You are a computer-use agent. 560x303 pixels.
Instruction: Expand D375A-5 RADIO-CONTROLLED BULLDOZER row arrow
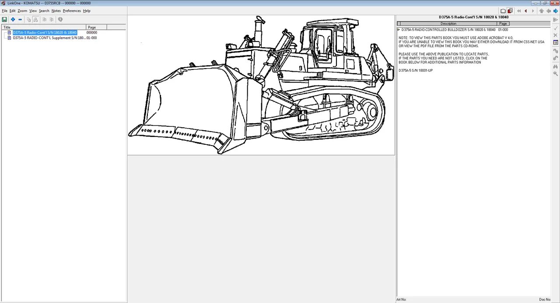click(399, 30)
